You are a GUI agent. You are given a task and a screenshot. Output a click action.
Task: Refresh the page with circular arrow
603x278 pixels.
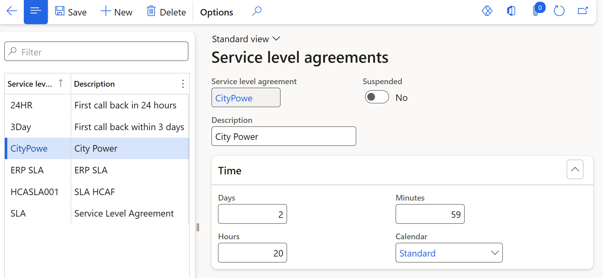559,11
